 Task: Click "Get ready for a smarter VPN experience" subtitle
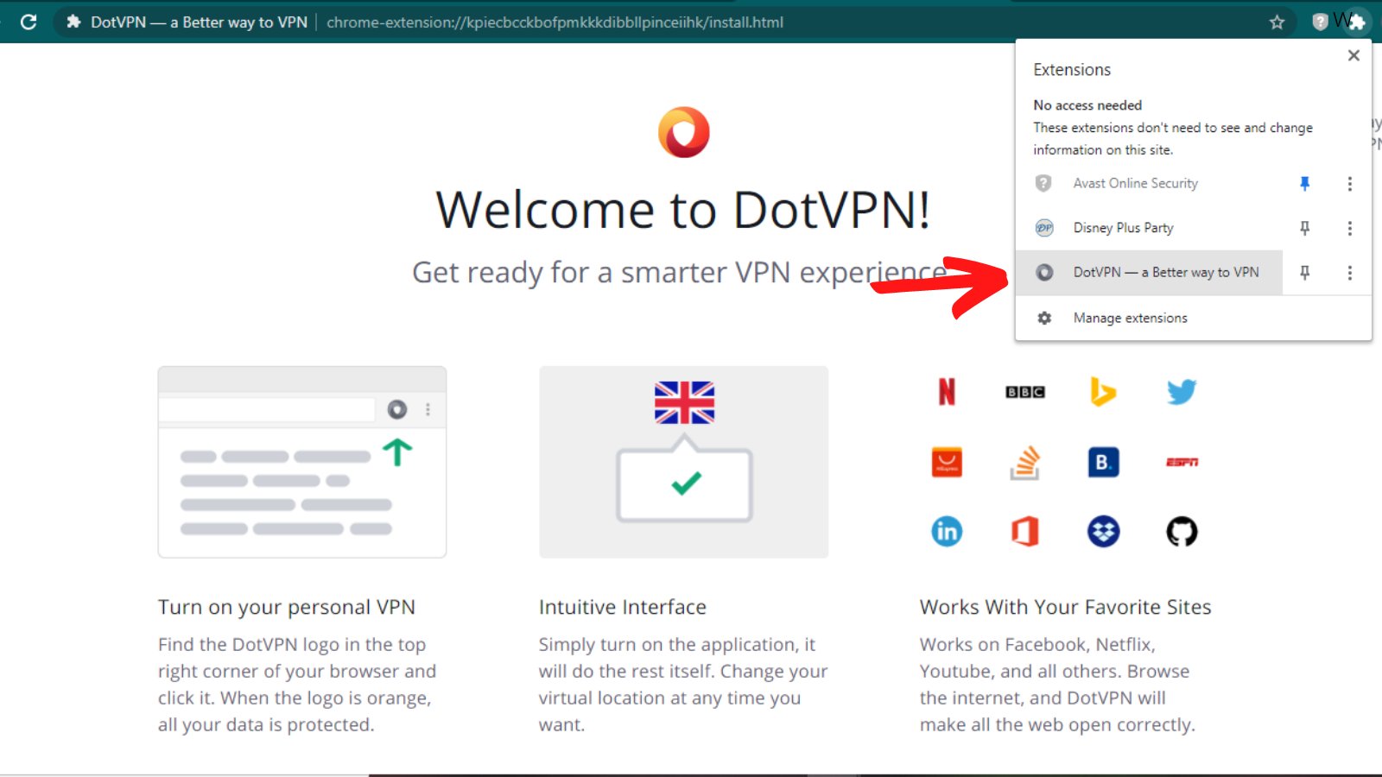click(680, 273)
